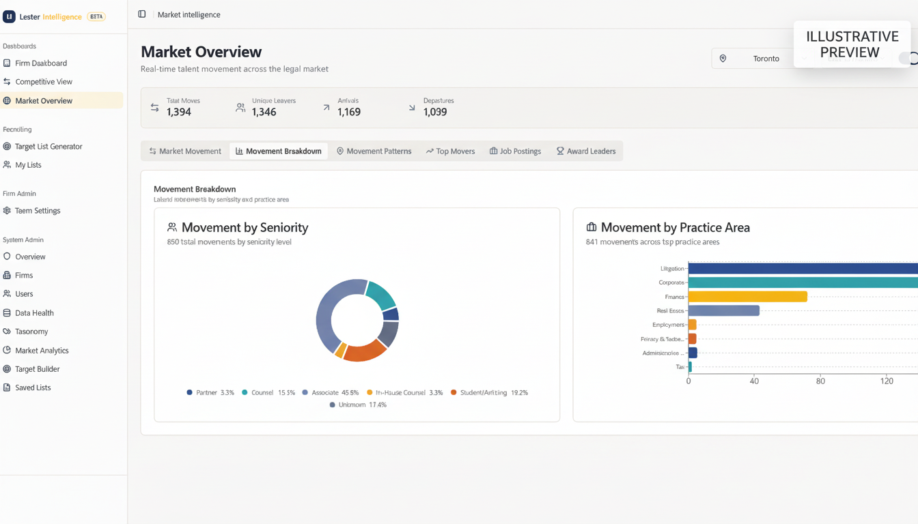Switch to the Award Leaders tab
918x524 pixels.
click(586, 151)
